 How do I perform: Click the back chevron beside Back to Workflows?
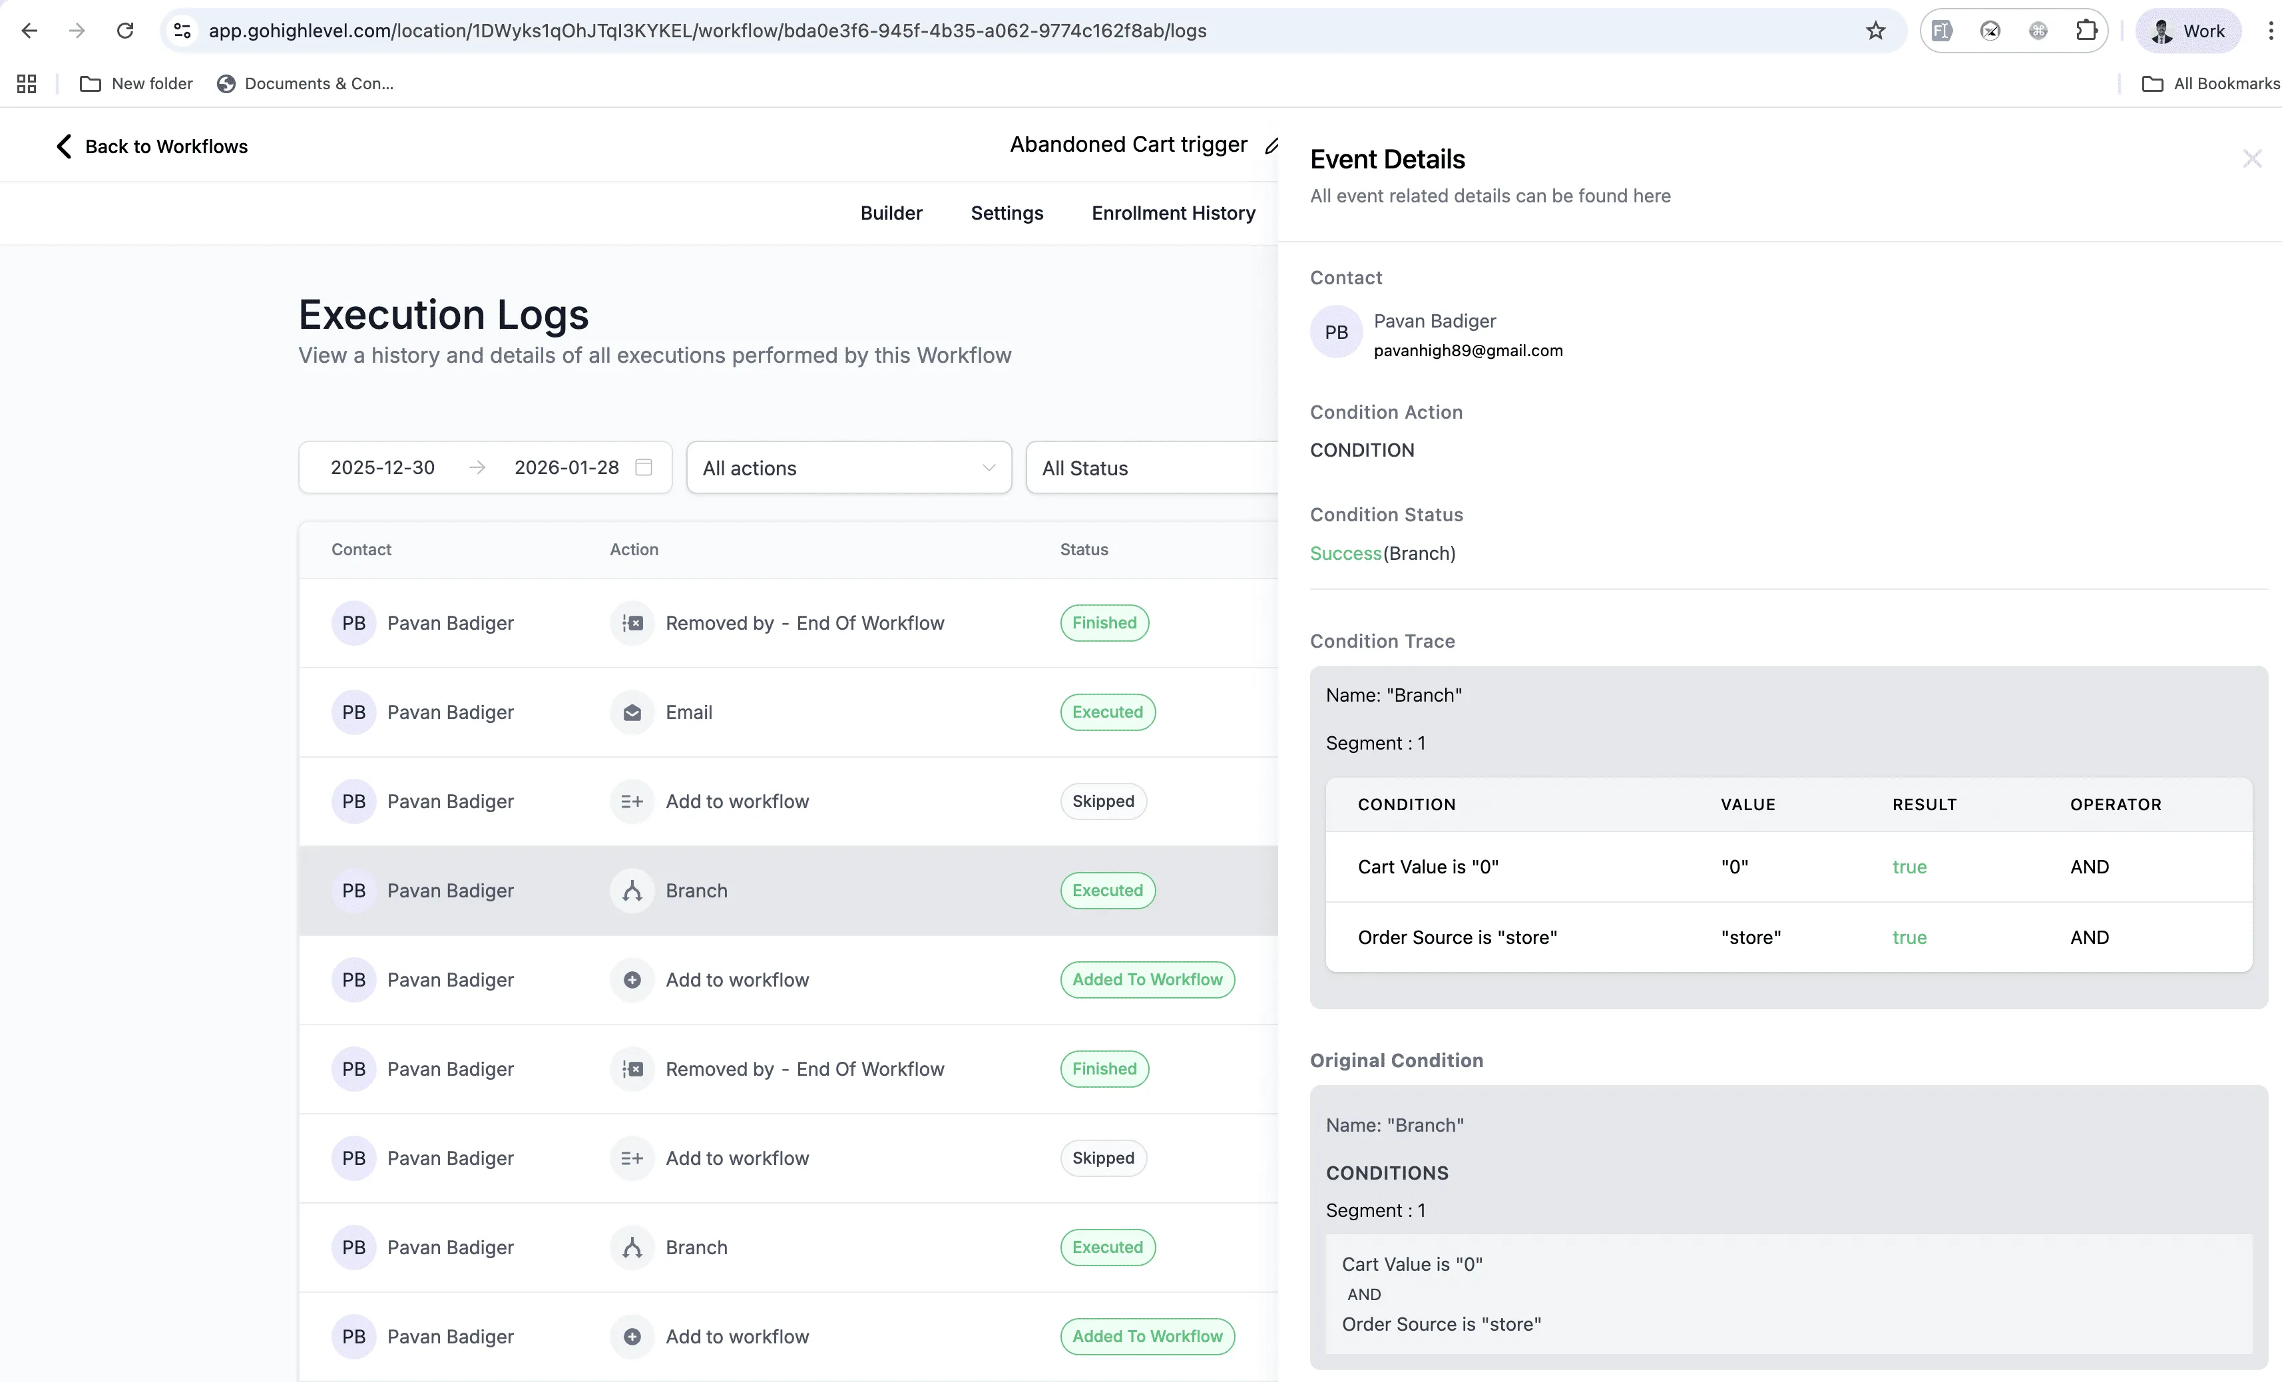tap(63, 145)
